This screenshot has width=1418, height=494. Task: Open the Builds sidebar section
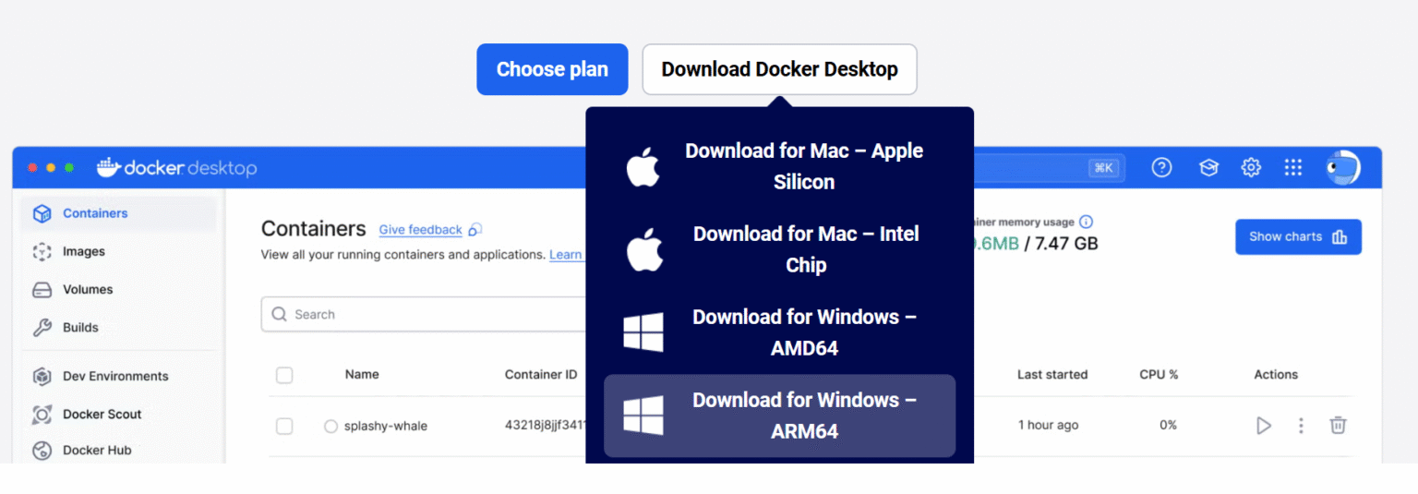click(x=118, y=327)
